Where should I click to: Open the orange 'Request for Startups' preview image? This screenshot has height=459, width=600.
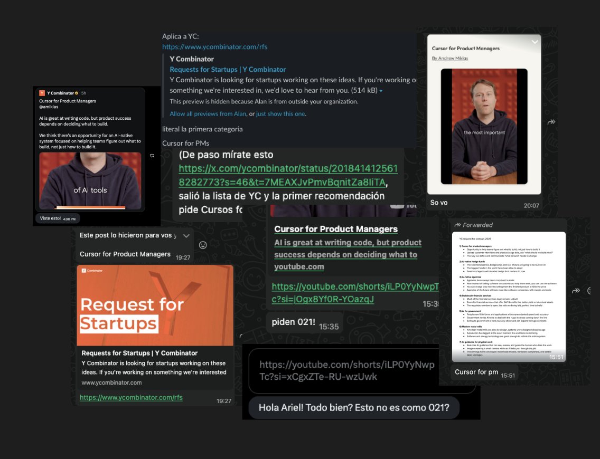click(x=155, y=305)
